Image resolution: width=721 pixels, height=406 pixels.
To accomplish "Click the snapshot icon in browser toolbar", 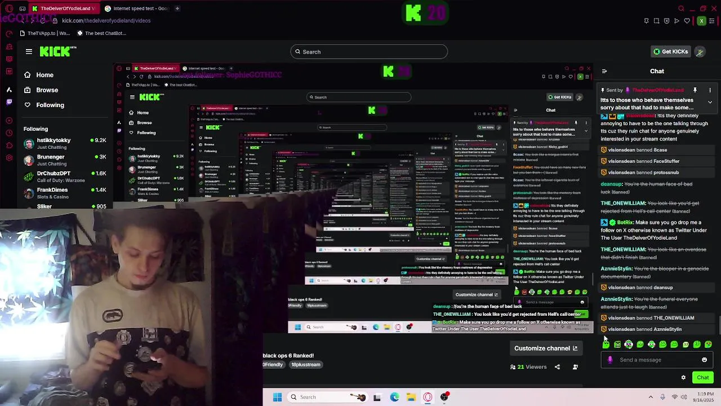I will (x=656, y=21).
